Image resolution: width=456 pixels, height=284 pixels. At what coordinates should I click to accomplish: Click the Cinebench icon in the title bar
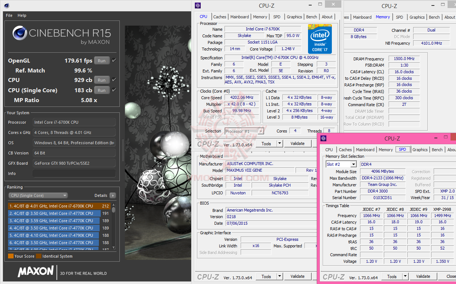[7, 5]
